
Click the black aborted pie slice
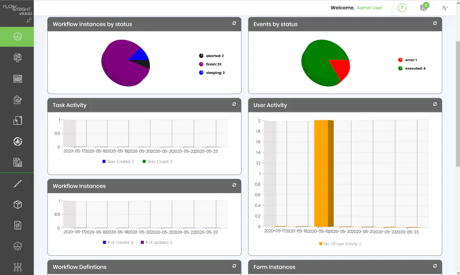tap(144, 63)
